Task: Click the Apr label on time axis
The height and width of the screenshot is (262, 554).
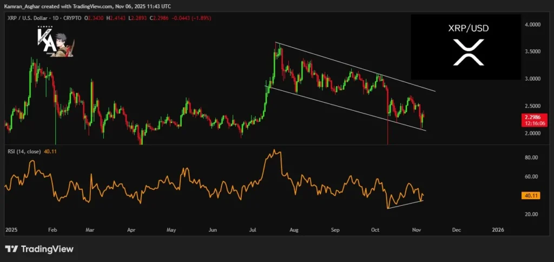Action: pos(131,230)
